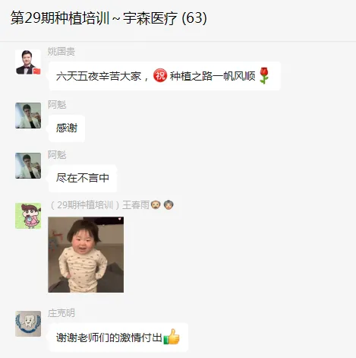The width and height of the screenshot is (356, 358).
Task: Open 庄克明's tooth logo avatar
Action: (28, 324)
